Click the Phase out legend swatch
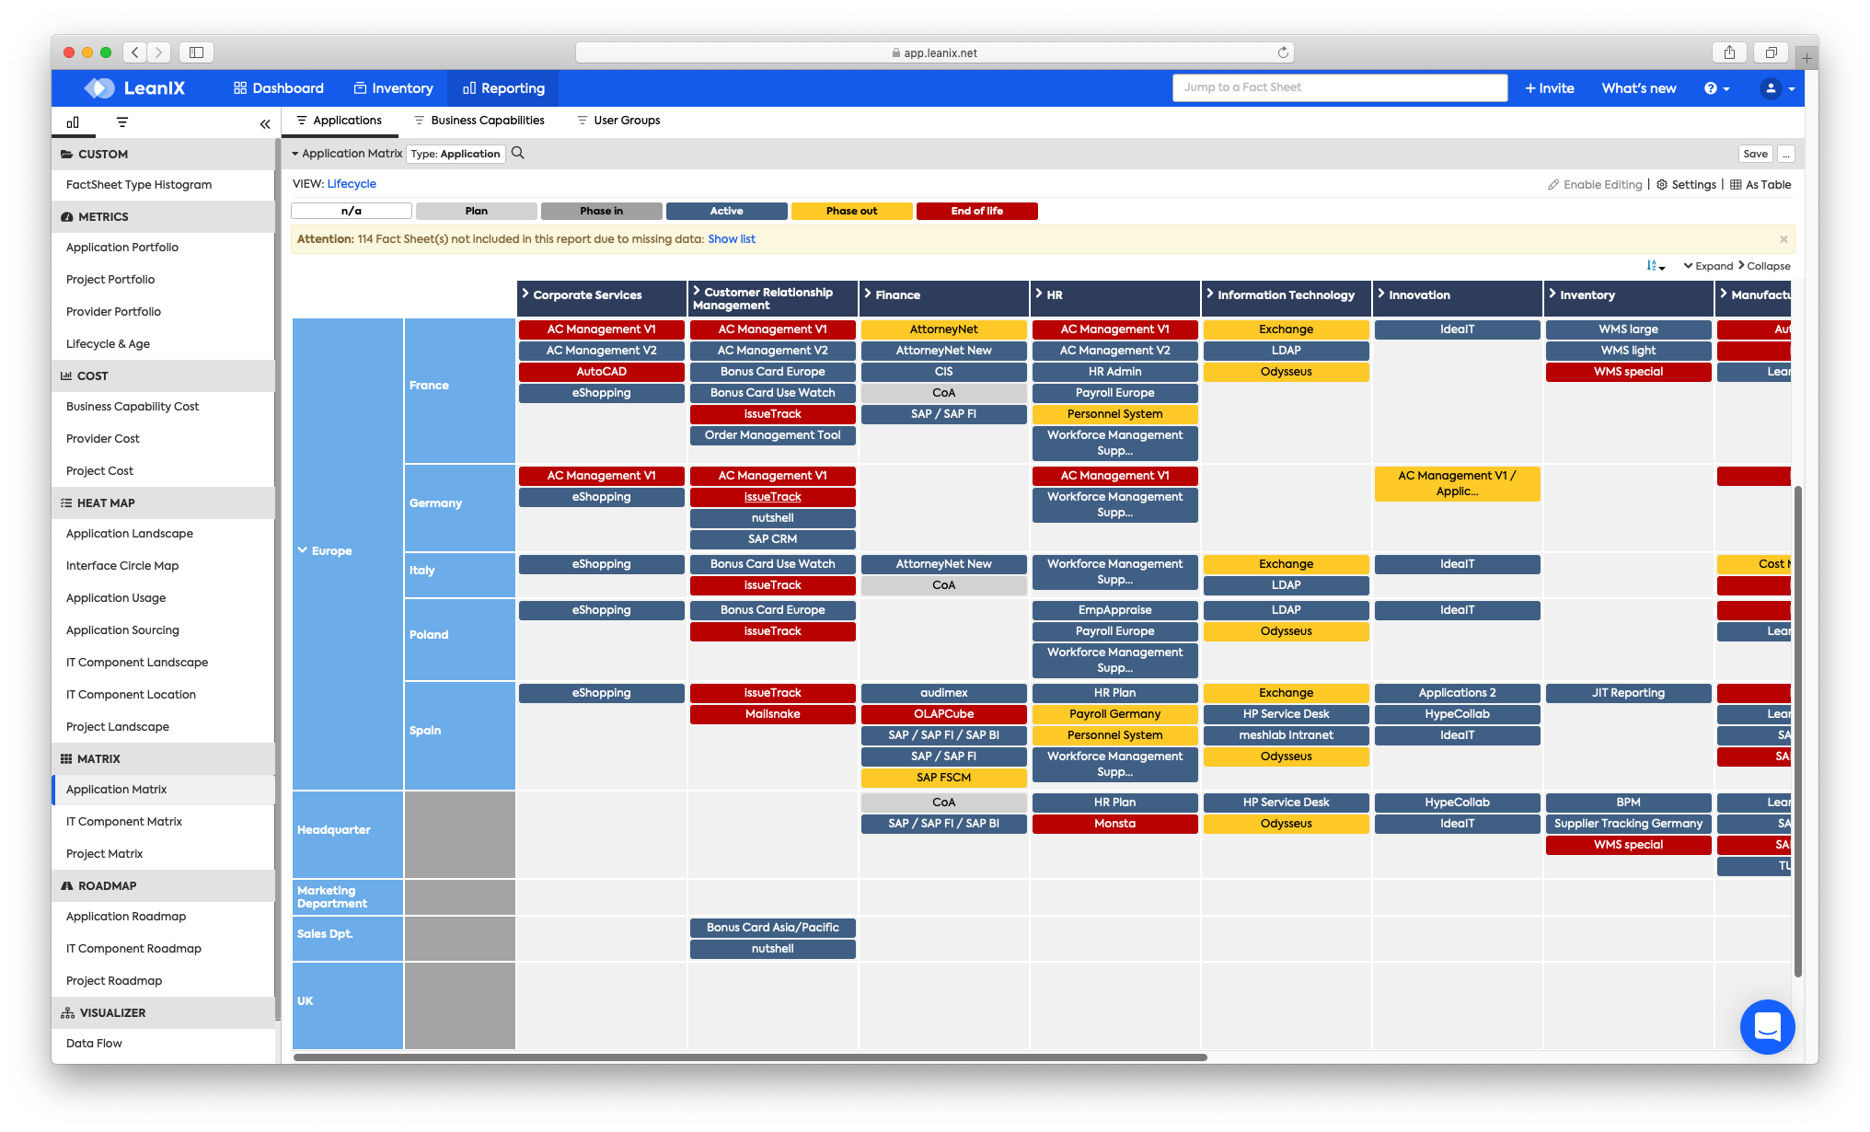 tap(852, 211)
